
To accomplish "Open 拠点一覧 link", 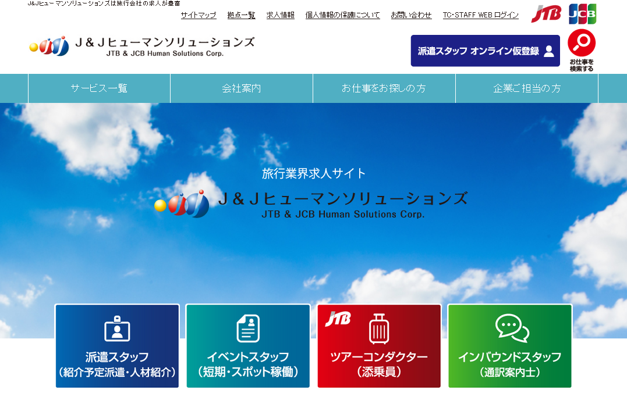I will click(x=241, y=15).
